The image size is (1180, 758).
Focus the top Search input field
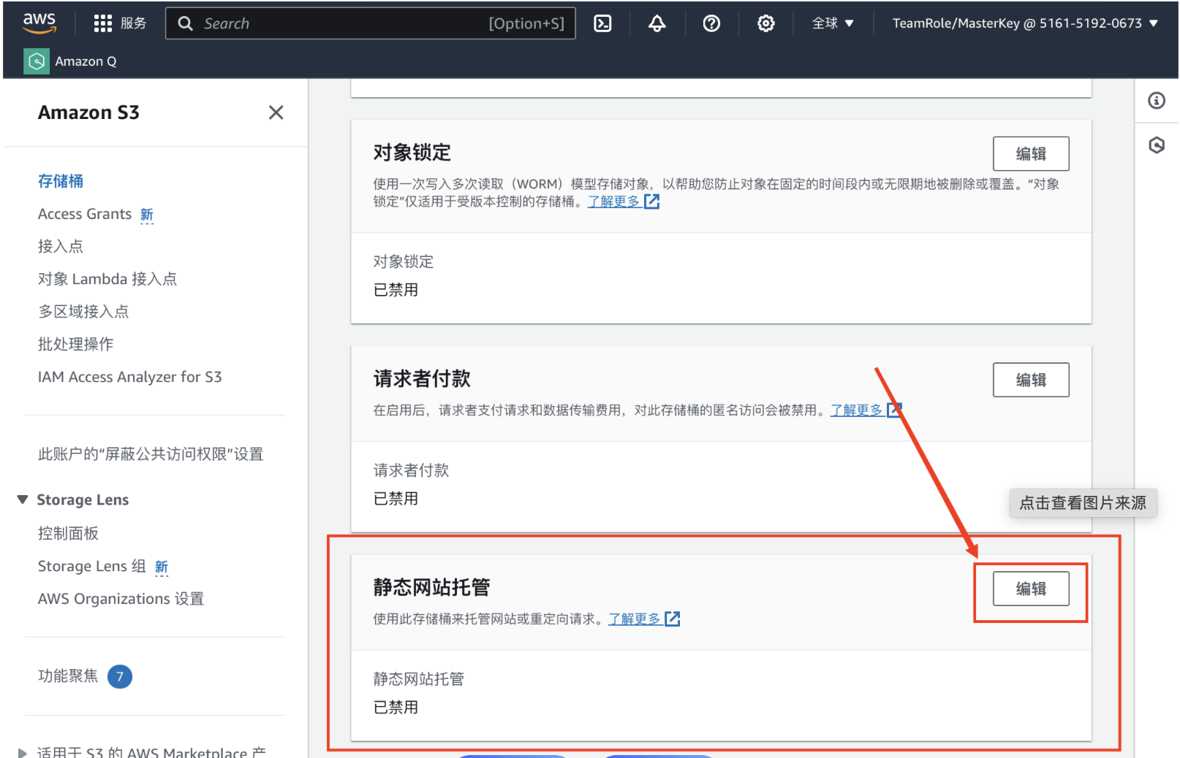click(x=371, y=23)
